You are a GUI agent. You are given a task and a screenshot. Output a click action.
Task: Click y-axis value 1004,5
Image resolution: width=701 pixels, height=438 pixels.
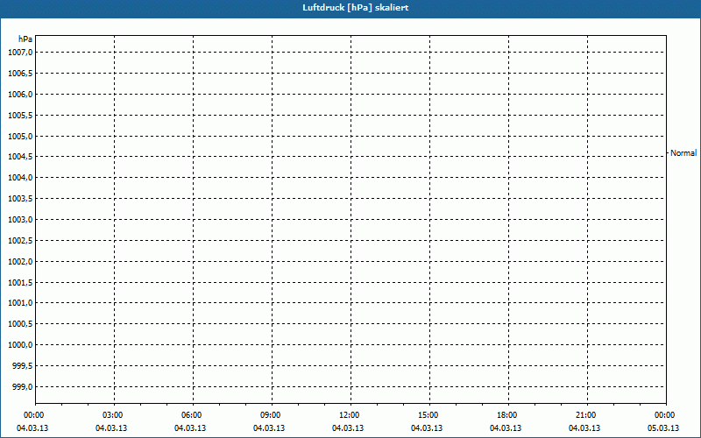coord(20,157)
